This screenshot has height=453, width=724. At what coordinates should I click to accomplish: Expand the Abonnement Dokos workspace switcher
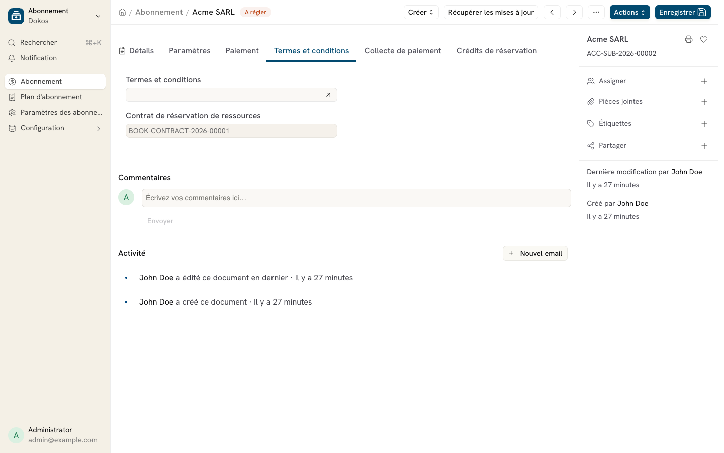[x=55, y=16]
